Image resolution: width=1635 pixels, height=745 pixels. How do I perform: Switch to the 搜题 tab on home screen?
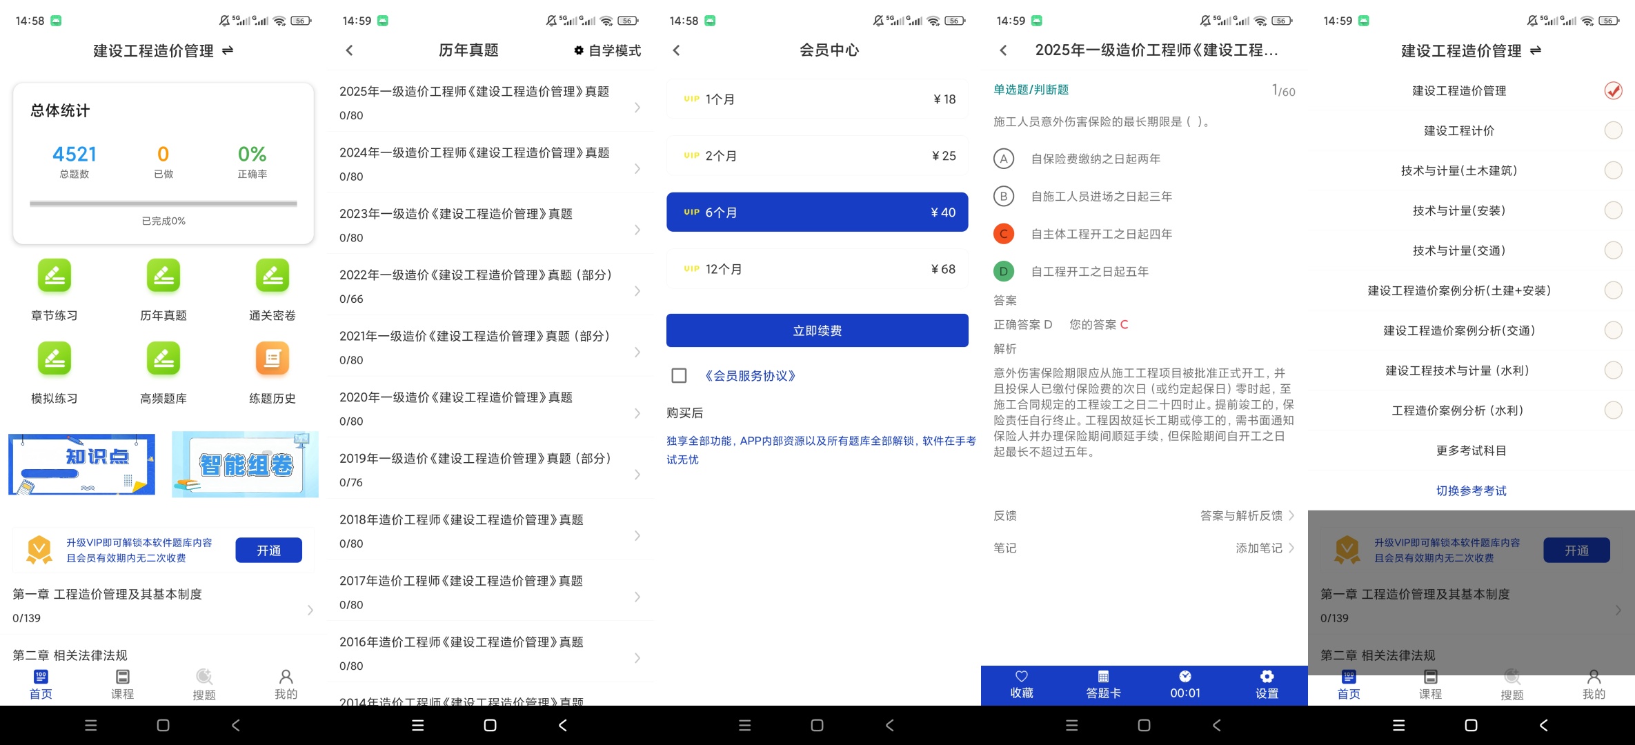pyautogui.click(x=204, y=684)
